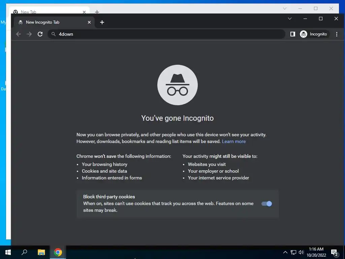Expand tab search in background Chrome window
The height and width of the screenshot is (259, 345).
[x=285, y=8]
